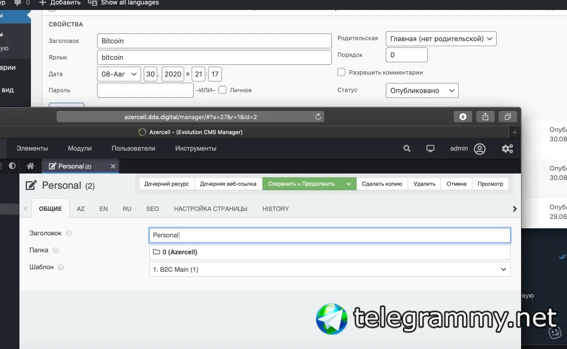Viewport: 567px width, 349px height.
Task: Open the monitor preview icon in CMS header
Action: [430, 149]
